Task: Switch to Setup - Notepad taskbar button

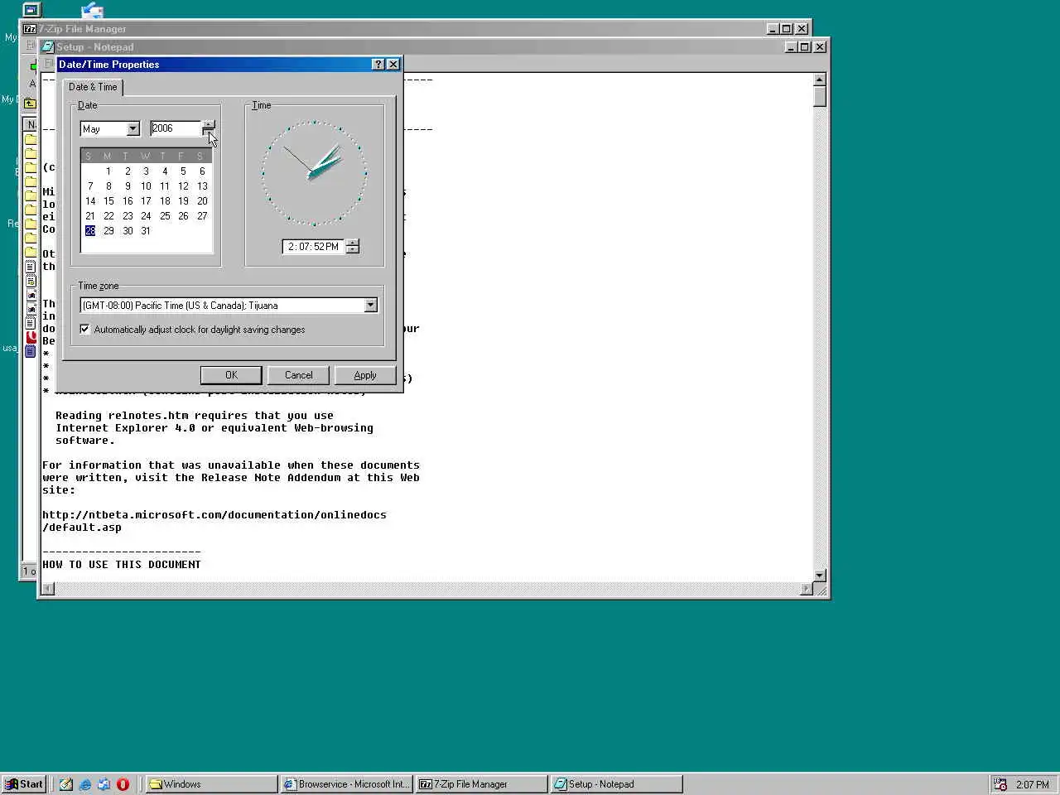Action: click(x=617, y=784)
